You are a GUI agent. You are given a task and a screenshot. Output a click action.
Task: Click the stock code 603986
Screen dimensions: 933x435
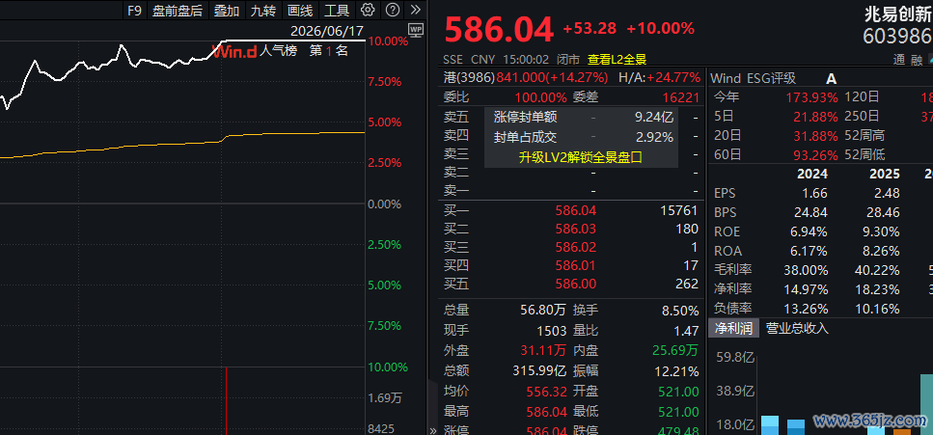pos(898,38)
